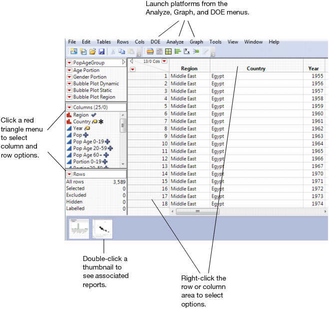The width and height of the screenshot is (329, 310).
Task: Open the Graph menu
Action: [x=196, y=42]
